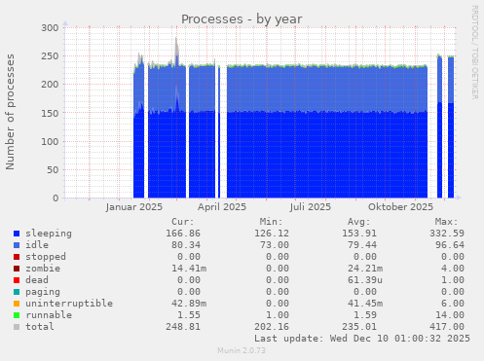
Task: Click the runnable legend color swatch
Action: [x=17, y=315]
